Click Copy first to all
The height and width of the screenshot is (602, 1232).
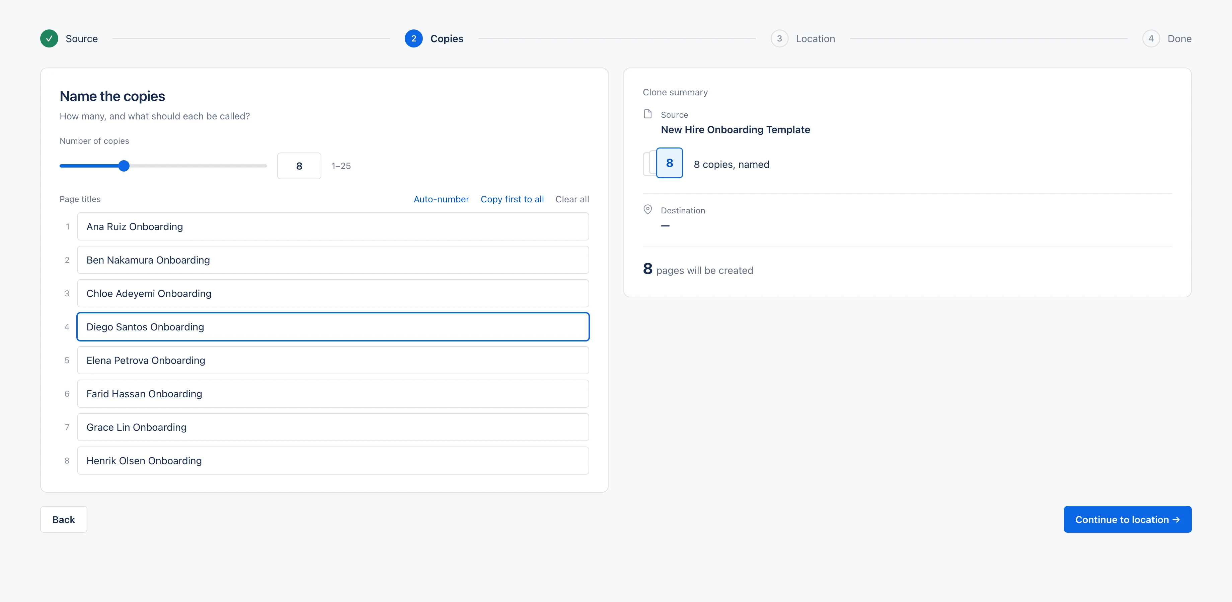pyautogui.click(x=512, y=199)
